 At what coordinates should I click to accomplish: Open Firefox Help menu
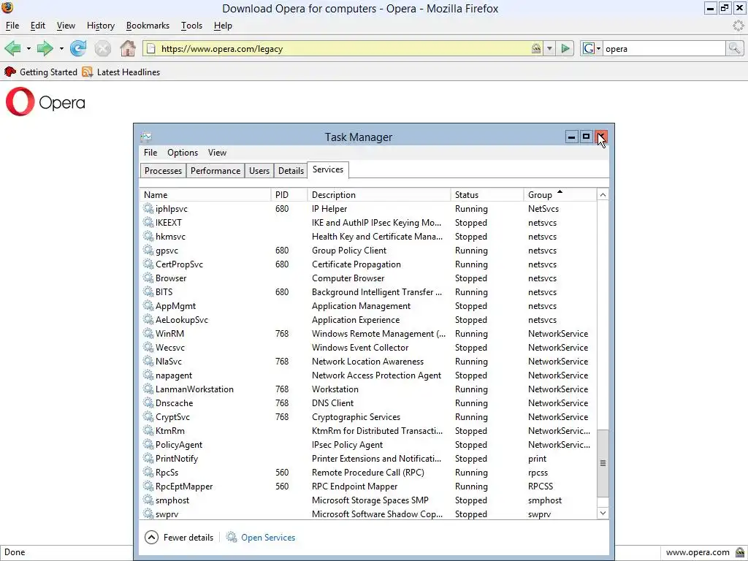[x=223, y=26]
